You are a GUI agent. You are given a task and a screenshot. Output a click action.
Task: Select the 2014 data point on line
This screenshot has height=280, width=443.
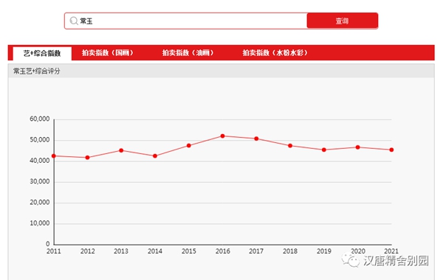pyautogui.click(x=155, y=156)
